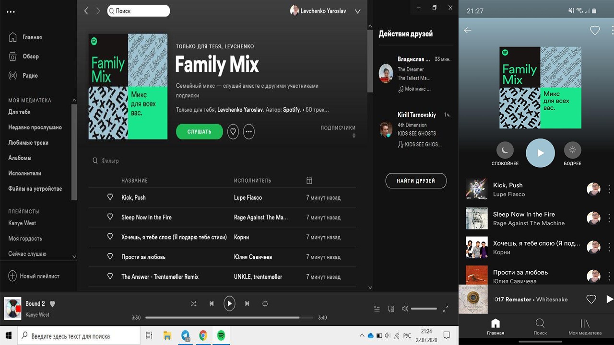Focus the 'Поиск' search field on desktop
The width and height of the screenshot is (614, 345).
[x=139, y=11]
